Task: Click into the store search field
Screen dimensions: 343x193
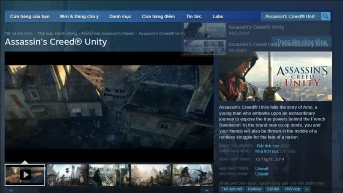Action: click(290, 16)
